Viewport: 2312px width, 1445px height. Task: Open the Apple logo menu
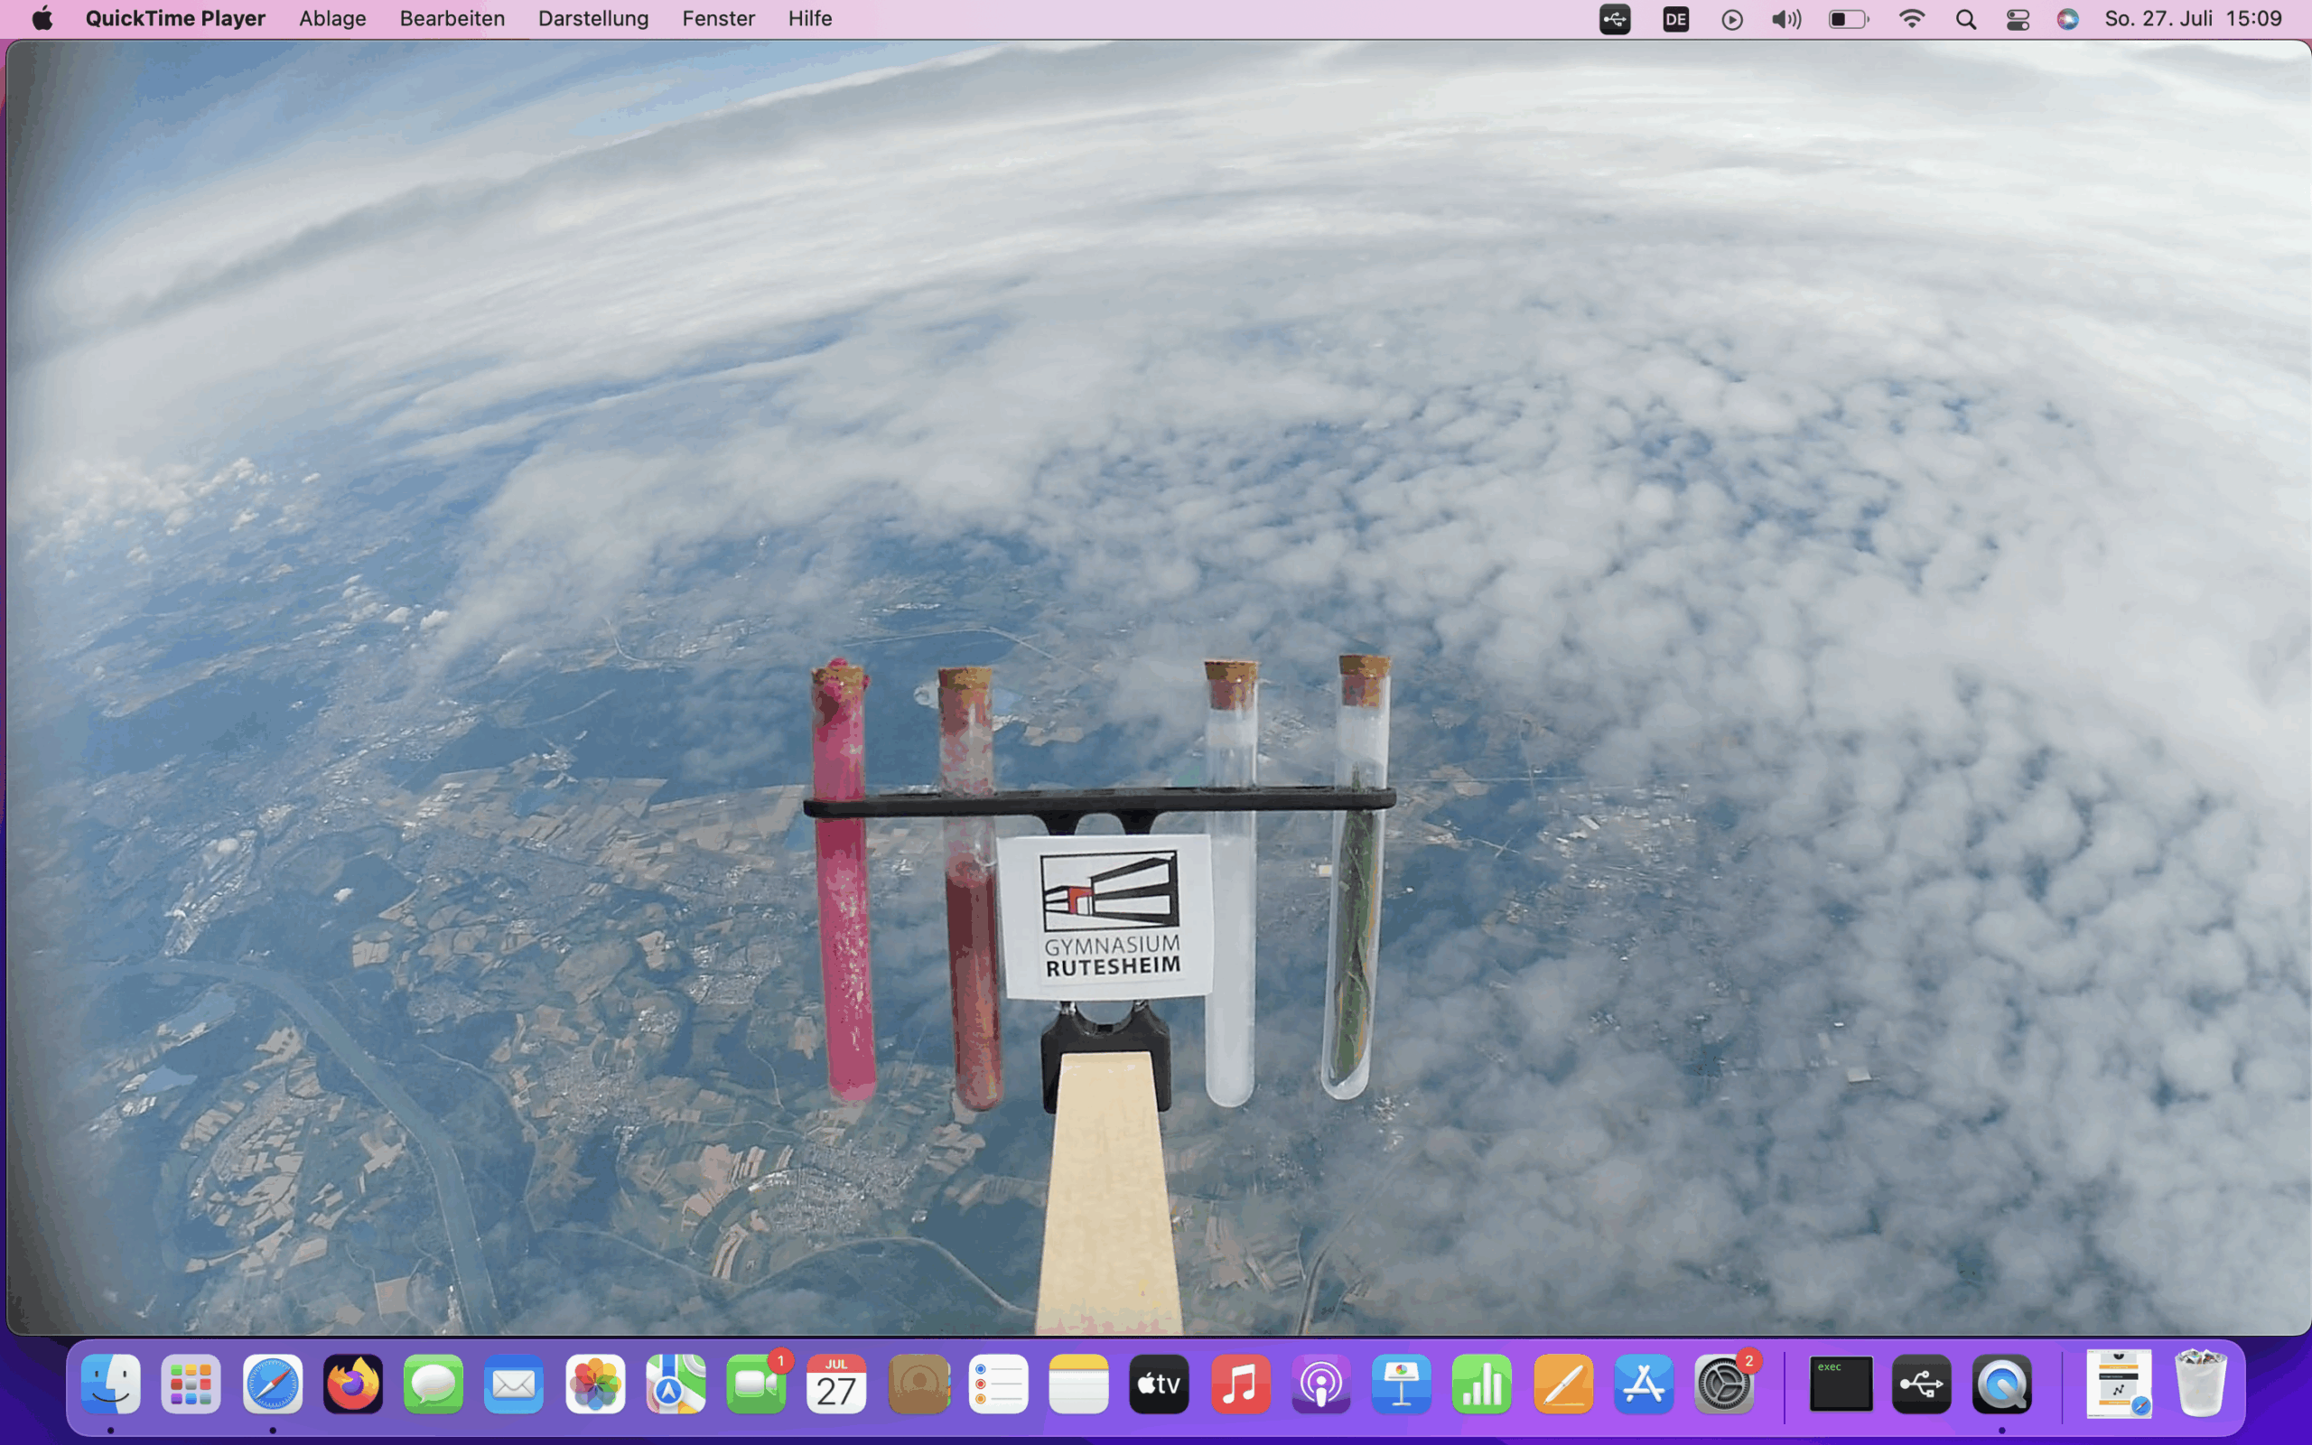(42, 18)
